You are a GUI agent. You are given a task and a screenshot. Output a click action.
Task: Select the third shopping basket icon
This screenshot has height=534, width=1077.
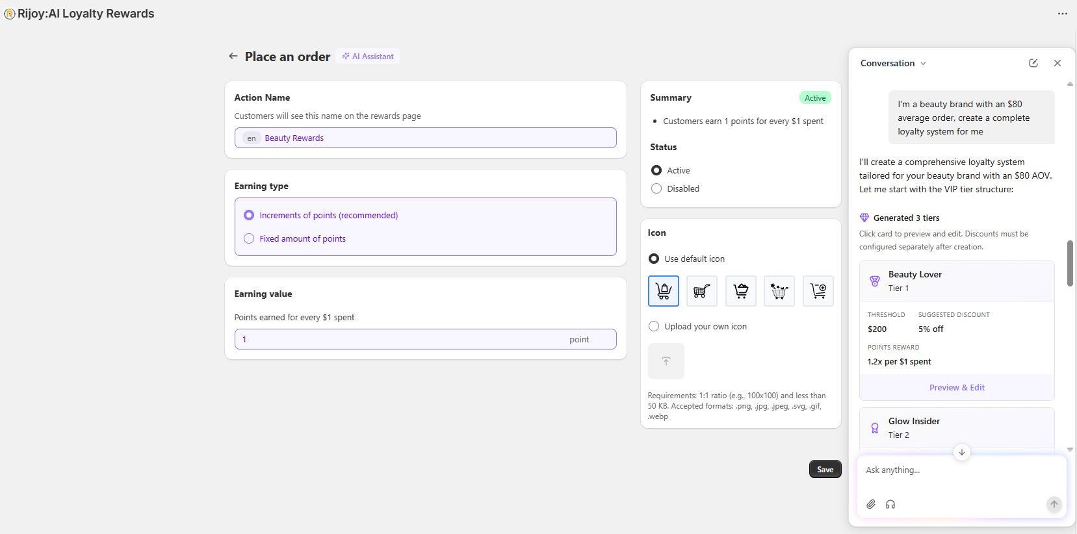[x=741, y=291]
